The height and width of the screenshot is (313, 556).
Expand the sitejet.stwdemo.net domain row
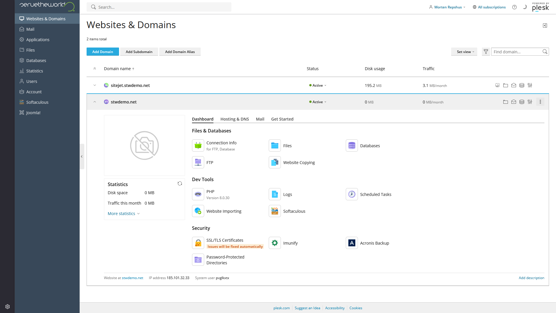[95, 85]
